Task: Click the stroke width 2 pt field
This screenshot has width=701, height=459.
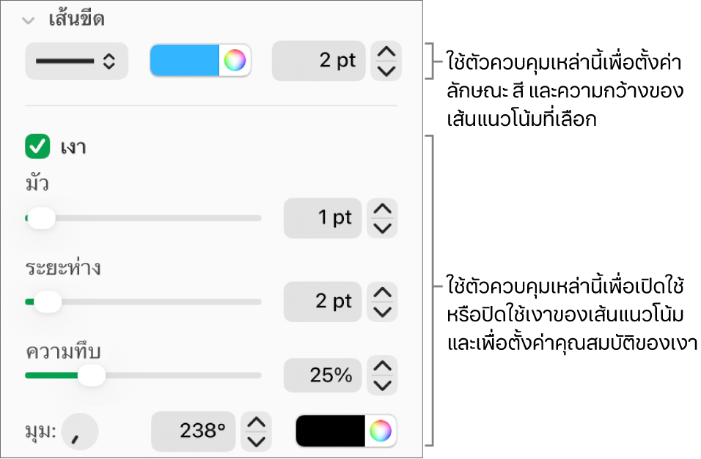Action: pyautogui.click(x=318, y=61)
